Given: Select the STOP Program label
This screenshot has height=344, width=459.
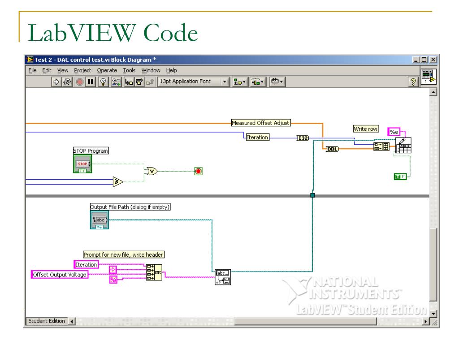Looking at the screenshot, I should [91, 150].
